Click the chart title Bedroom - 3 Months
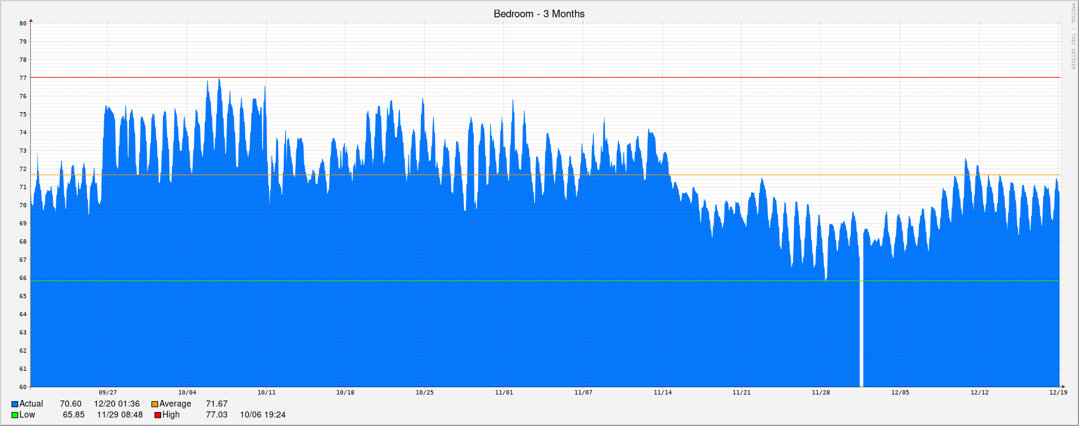This screenshot has height=426, width=1079. coord(539,14)
